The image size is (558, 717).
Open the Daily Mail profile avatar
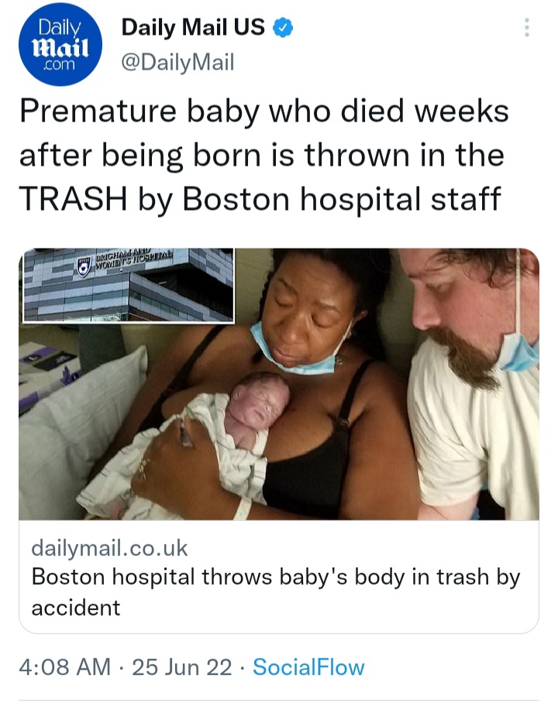60,44
